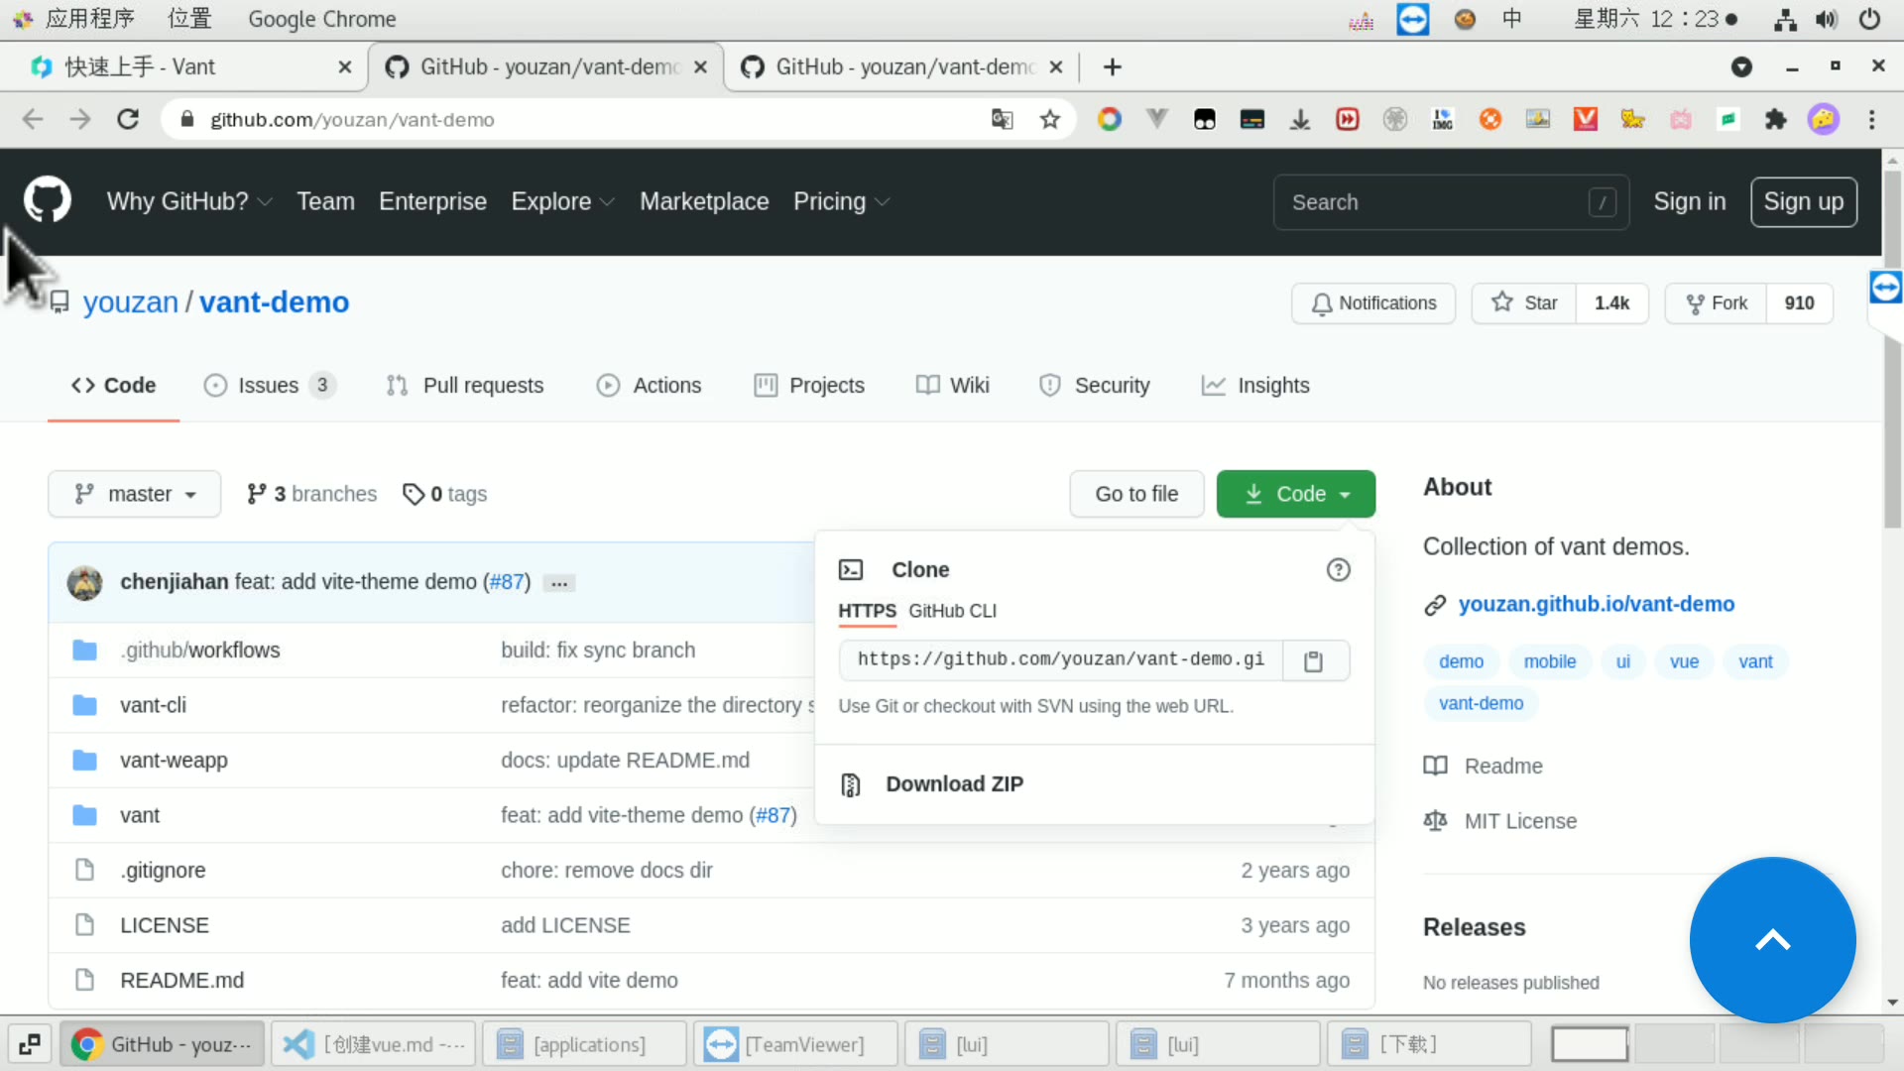The width and height of the screenshot is (1904, 1071).
Task: Click the mobile topic tag
Action: (1550, 661)
